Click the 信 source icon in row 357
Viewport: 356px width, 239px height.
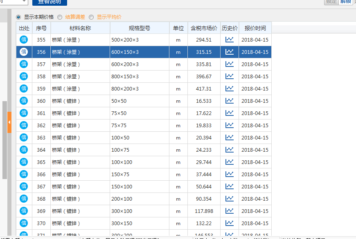(x=24, y=64)
